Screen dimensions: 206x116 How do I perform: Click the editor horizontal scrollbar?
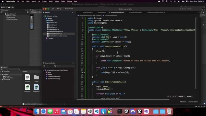[x=123, y=100]
